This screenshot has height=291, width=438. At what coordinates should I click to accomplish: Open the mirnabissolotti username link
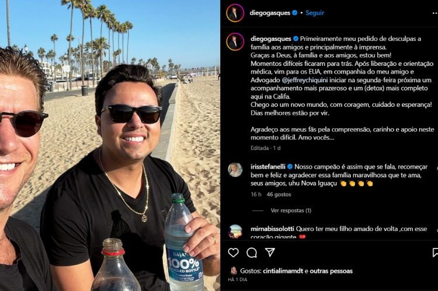pyautogui.click(x=272, y=229)
